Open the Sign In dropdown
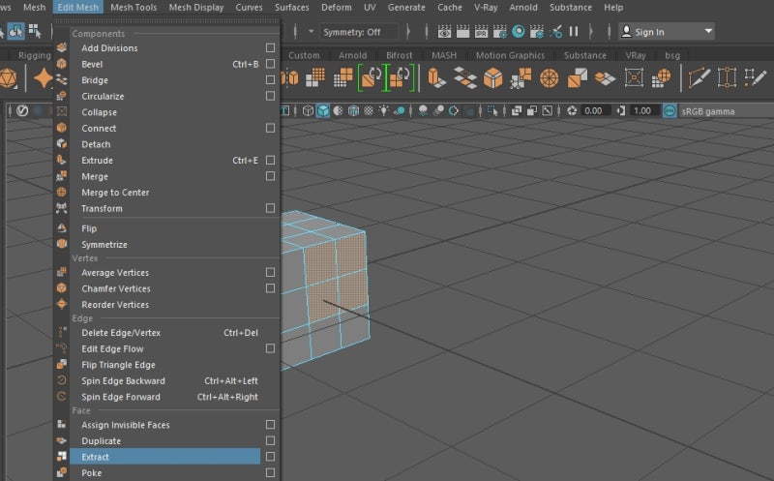This screenshot has height=481, width=774. (667, 32)
